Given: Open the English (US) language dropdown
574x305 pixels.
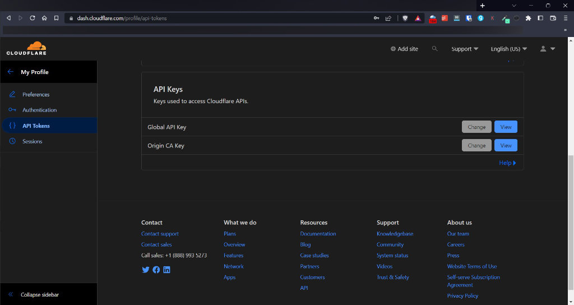Looking at the screenshot, I should click(509, 49).
